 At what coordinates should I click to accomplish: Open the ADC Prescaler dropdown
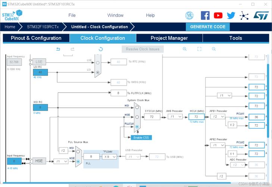237,165
